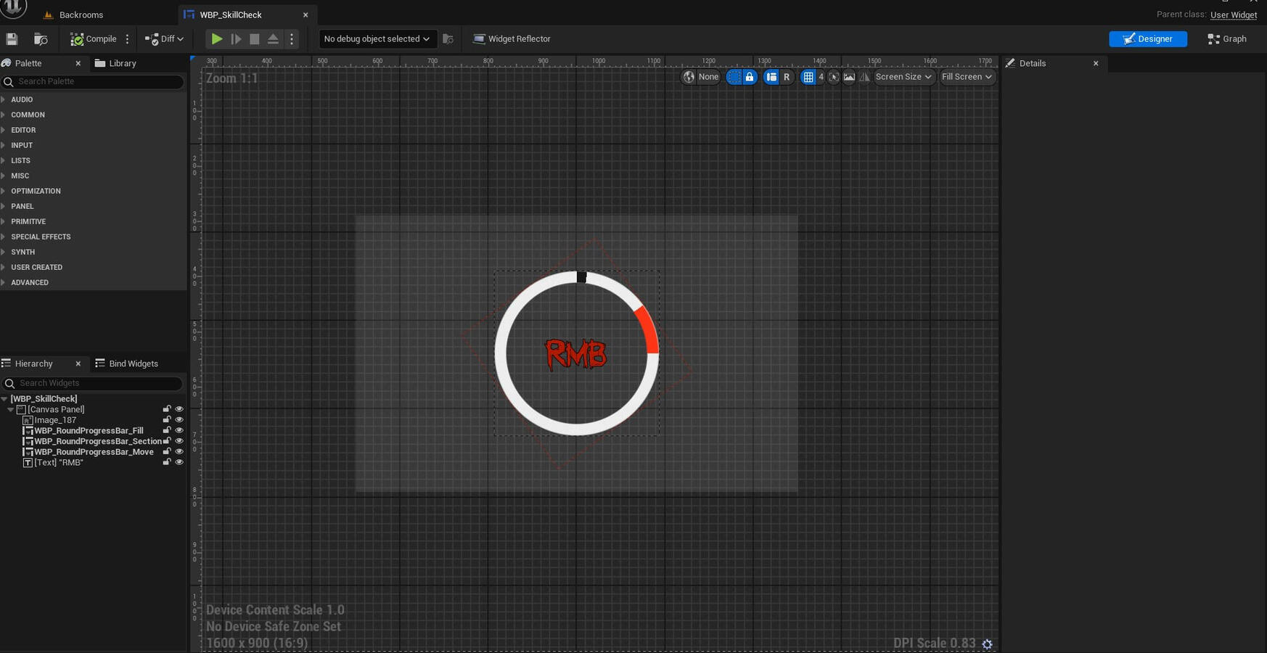Expand the COMMON palette category

pyautogui.click(x=28, y=115)
